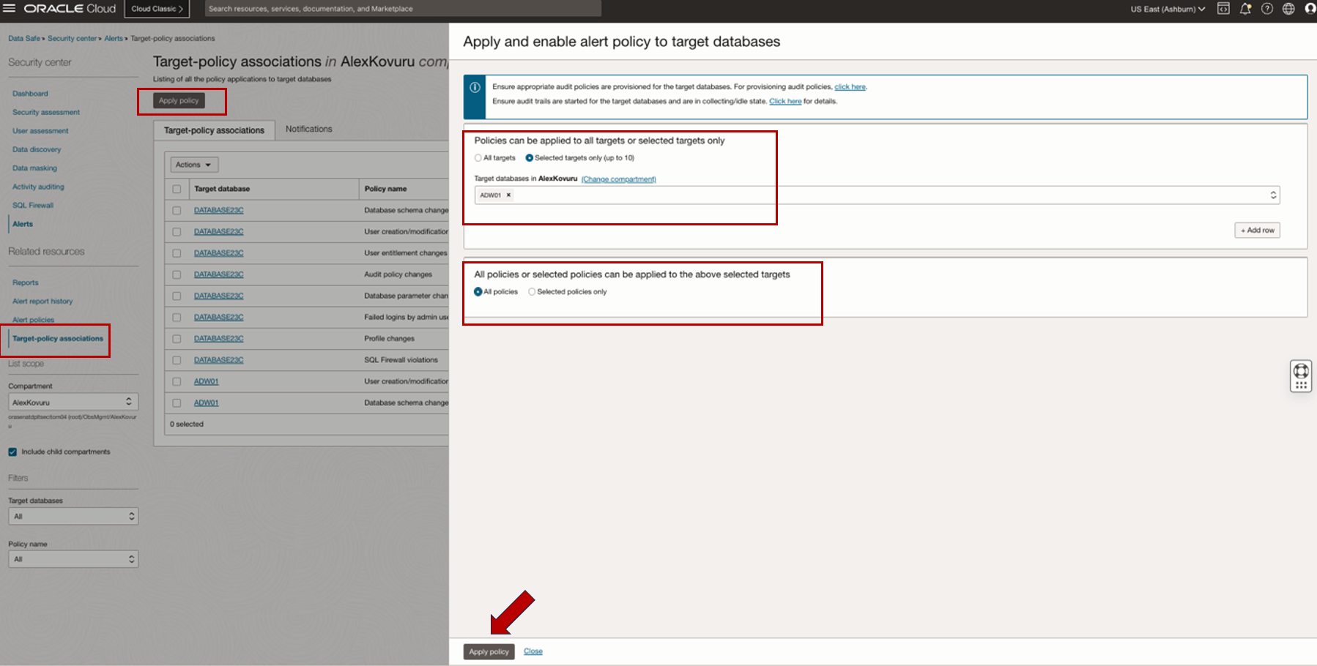The height and width of the screenshot is (666, 1317).
Task: Click the Cloud Classic button
Action: pyautogui.click(x=157, y=9)
